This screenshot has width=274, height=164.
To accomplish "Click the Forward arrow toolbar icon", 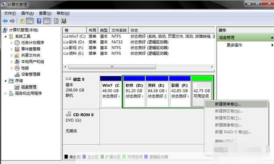I will 12,21.
